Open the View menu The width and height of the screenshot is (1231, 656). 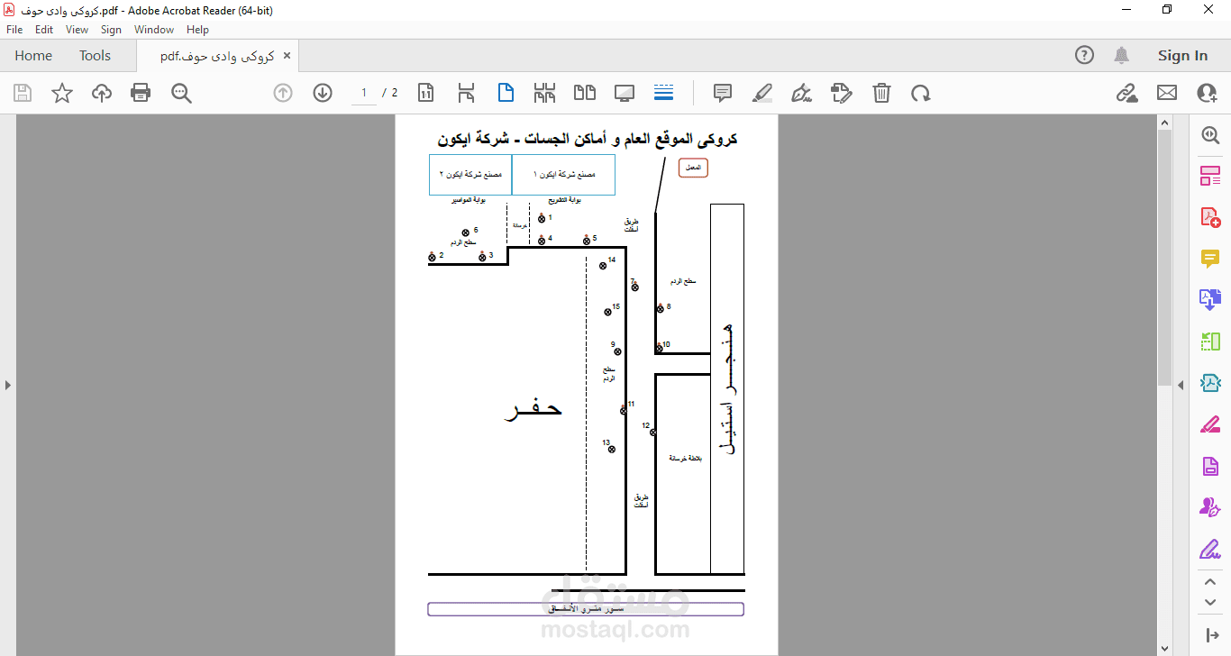tap(77, 30)
